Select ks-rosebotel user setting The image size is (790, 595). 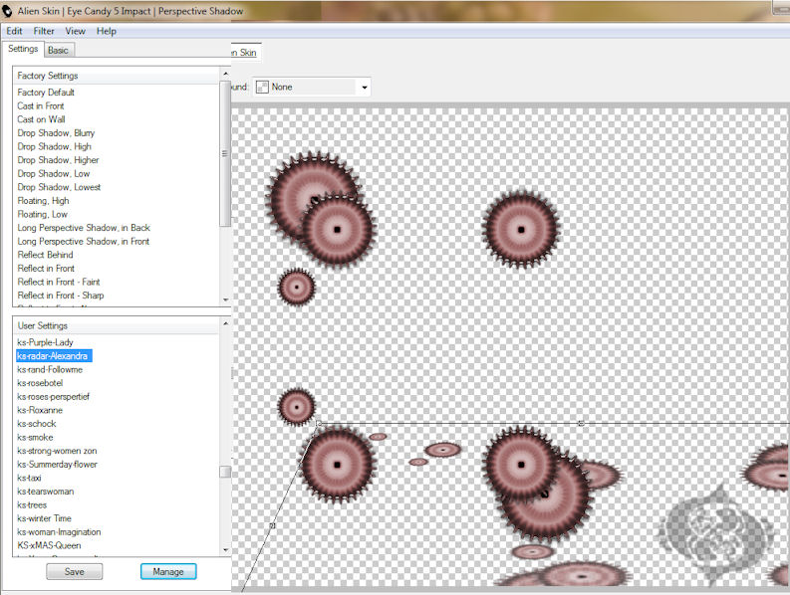coord(40,384)
